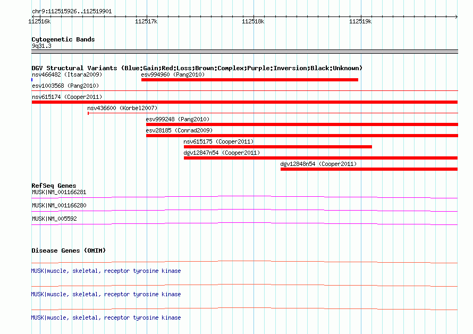The width and height of the screenshot is (473, 334).
Task: Select the nsv615174 (Cooper2011) label
Action: 67,97
